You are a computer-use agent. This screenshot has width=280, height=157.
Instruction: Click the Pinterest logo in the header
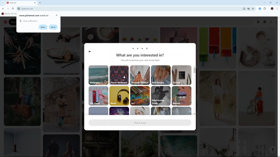coord(5,22)
